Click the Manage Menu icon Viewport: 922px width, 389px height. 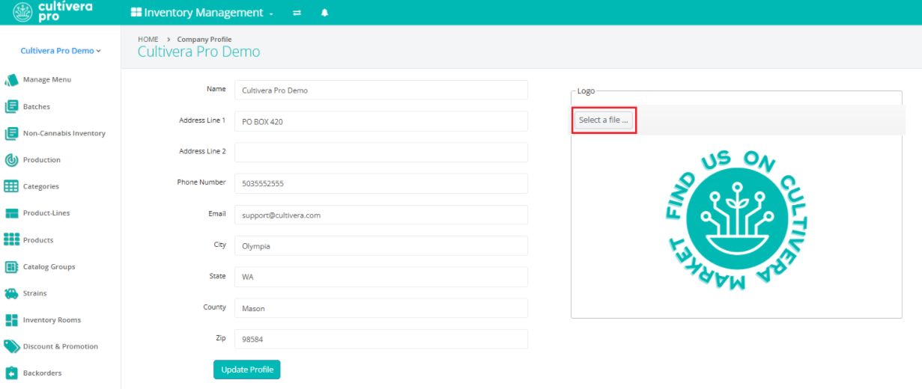[11, 80]
